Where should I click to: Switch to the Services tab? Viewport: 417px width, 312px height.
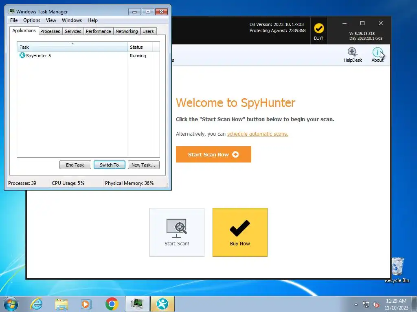[73, 31]
